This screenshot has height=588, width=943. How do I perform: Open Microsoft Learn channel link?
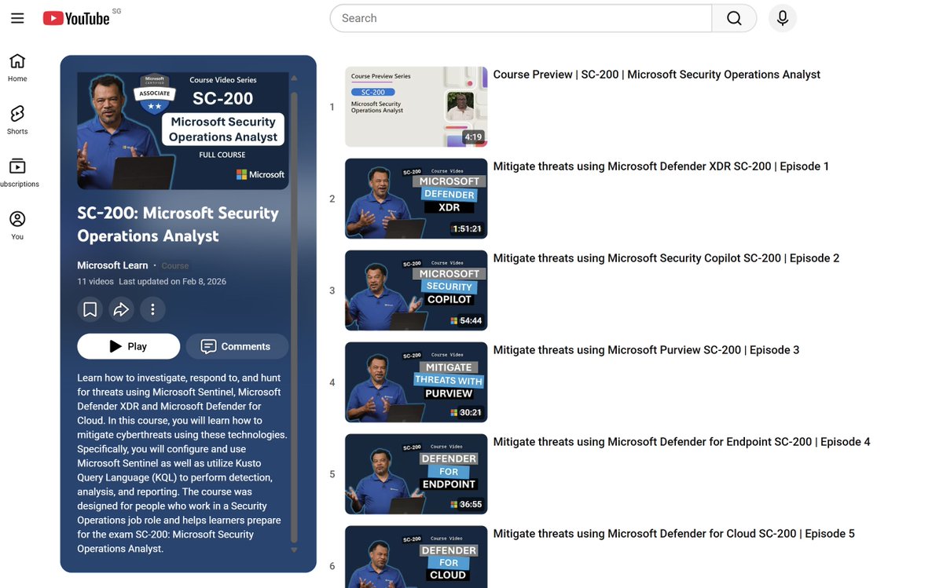(112, 265)
